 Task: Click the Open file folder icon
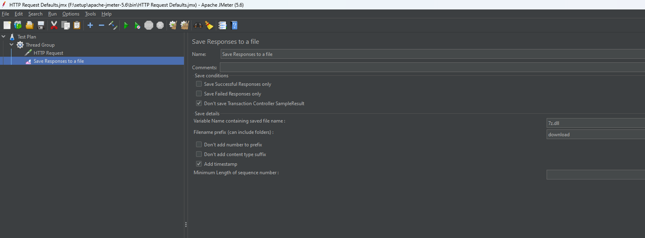point(30,25)
